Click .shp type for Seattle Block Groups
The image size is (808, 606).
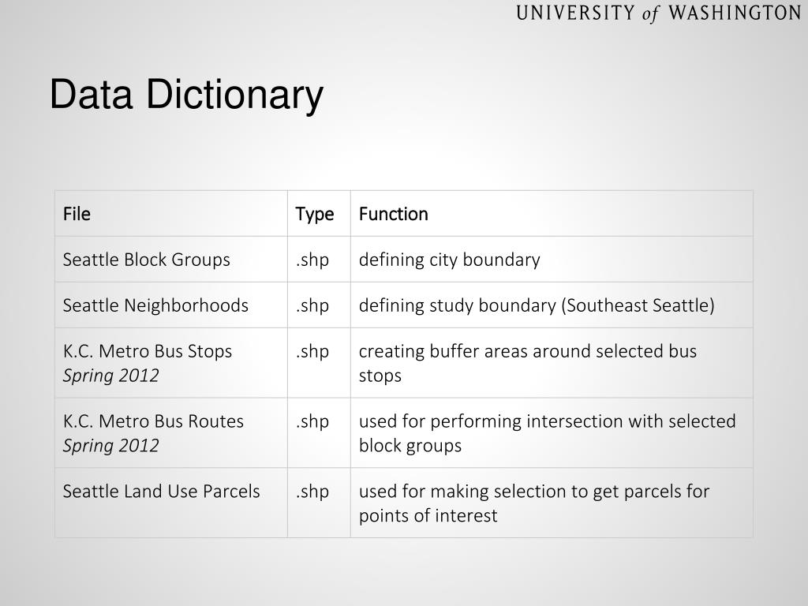tap(312, 260)
